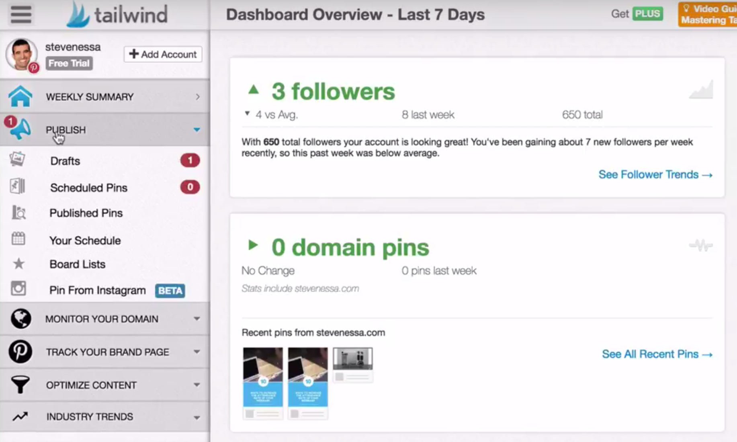The width and height of the screenshot is (737, 442).
Task: Click the Free Trial badge
Action: (69, 63)
